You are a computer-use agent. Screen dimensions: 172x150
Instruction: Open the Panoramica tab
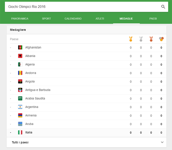pyautogui.click(x=20, y=19)
